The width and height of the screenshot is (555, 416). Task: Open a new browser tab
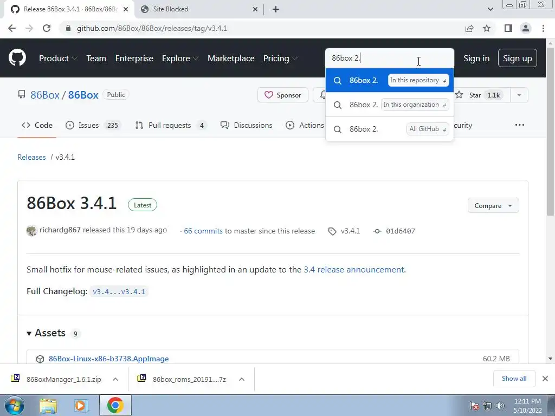(276, 9)
